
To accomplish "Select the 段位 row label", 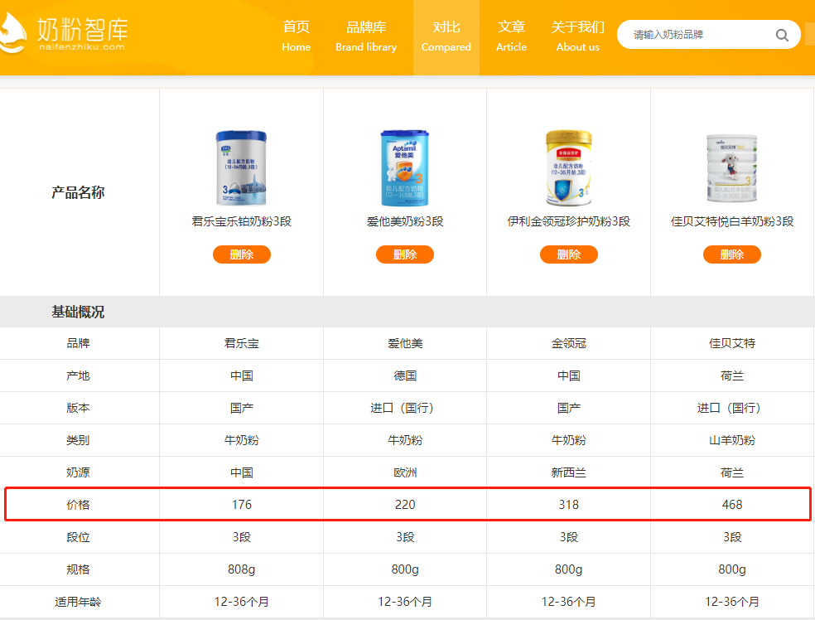I will (78, 537).
